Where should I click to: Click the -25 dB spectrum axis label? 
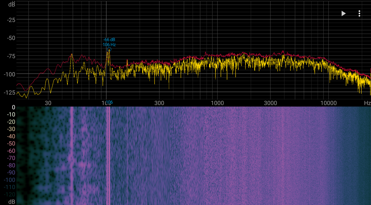tap(11, 20)
